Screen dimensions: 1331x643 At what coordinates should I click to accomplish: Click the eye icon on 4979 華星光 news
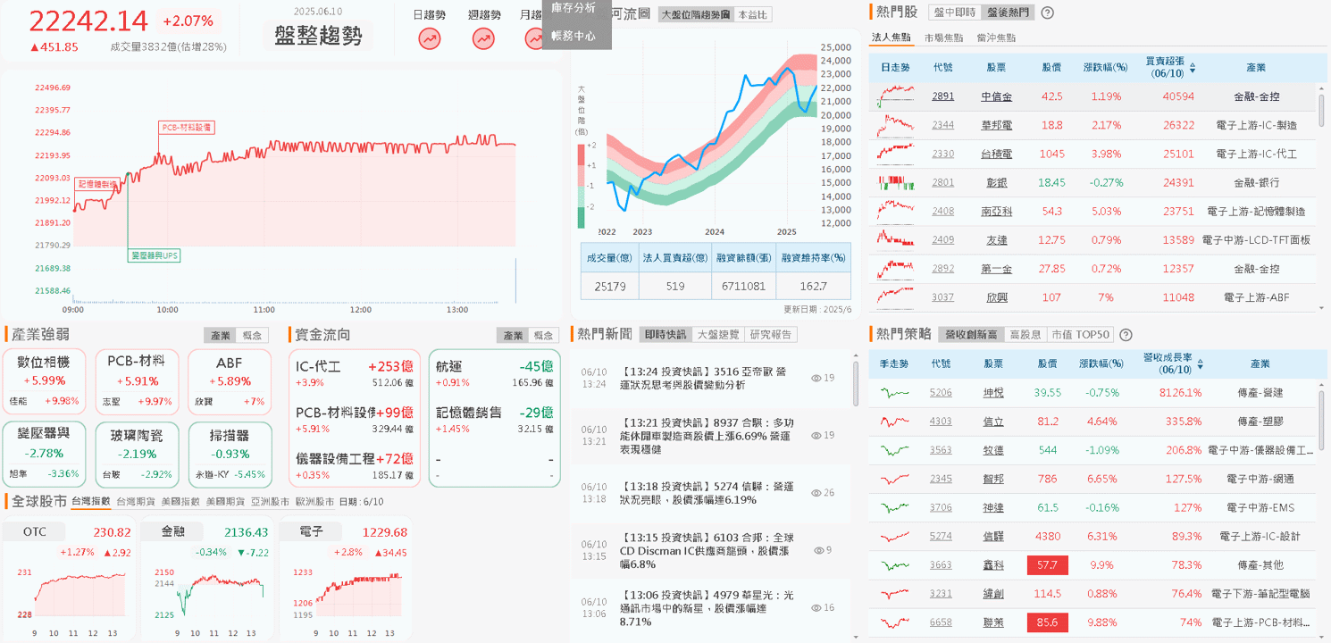click(816, 607)
